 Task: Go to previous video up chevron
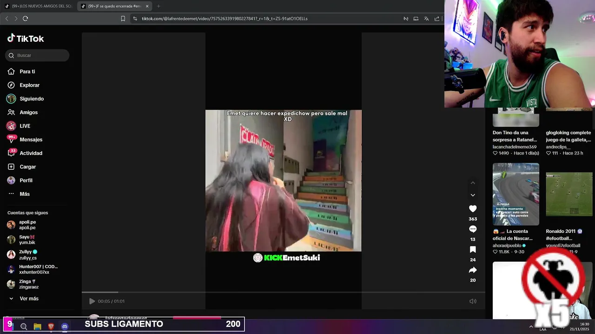point(473,183)
